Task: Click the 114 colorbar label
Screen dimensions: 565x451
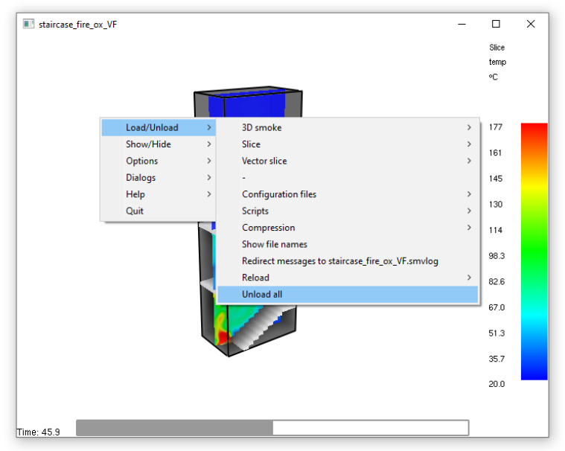Action: point(496,230)
